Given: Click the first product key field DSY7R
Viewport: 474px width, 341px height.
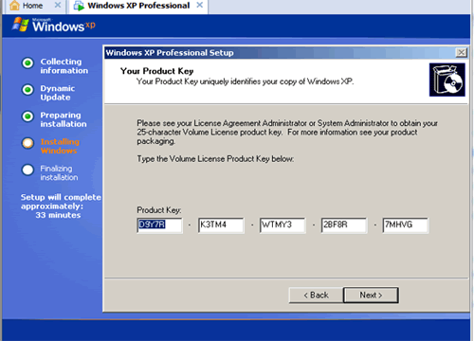Looking at the screenshot, I should pyautogui.click(x=159, y=225).
